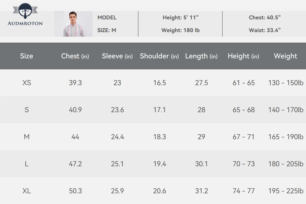Click the 195 - 225lb weight cell
The image size is (306, 204).
click(286, 191)
